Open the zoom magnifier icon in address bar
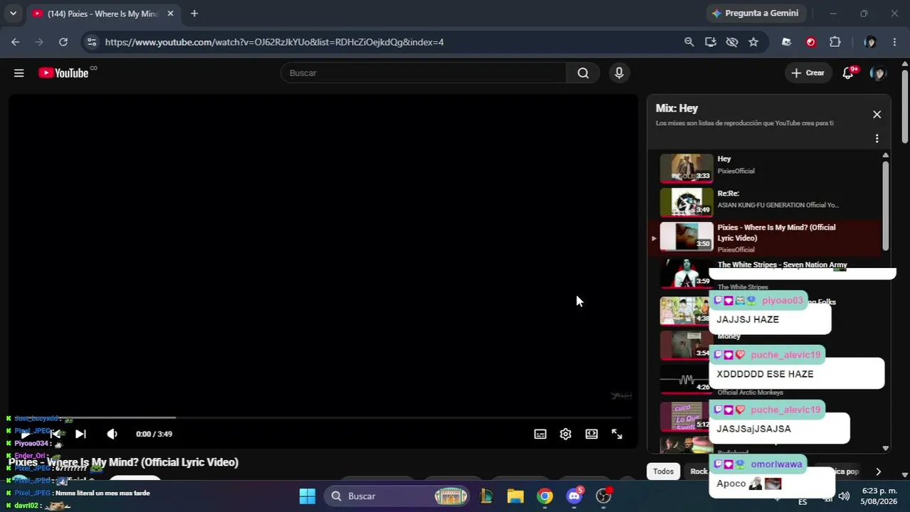The image size is (910, 512). 689,42
